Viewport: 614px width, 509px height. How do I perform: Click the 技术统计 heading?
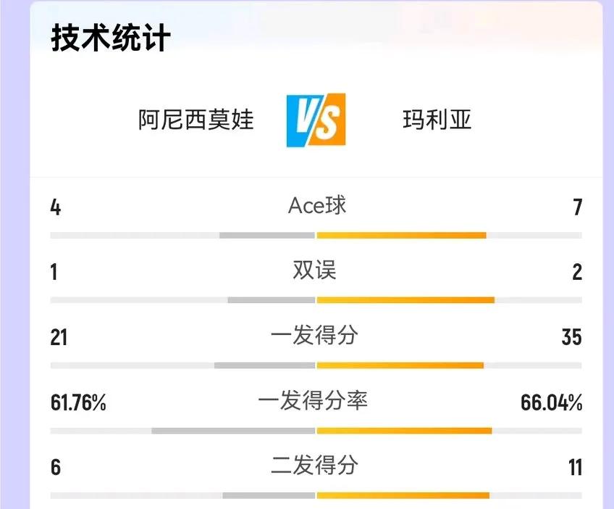tap(111, 38)
